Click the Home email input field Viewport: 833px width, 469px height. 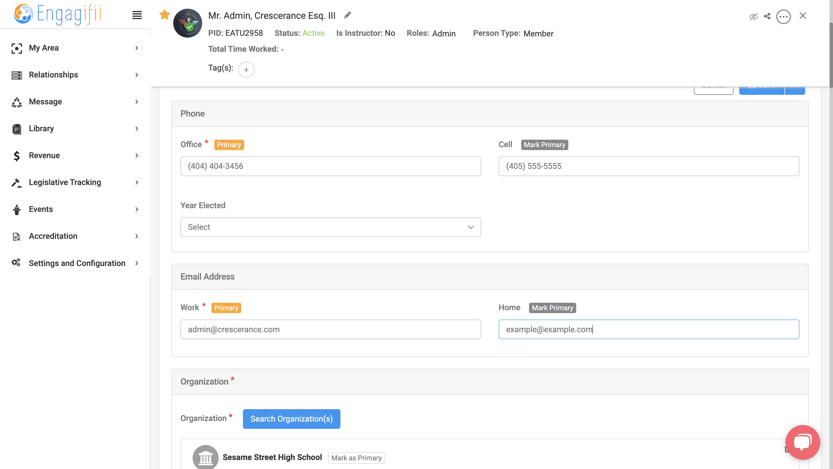point(649,329)
